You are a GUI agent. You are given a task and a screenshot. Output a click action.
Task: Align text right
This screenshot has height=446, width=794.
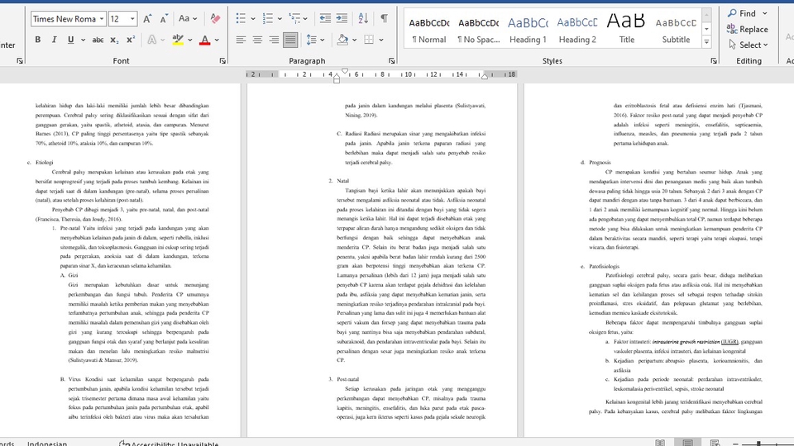pyautogui.click(x=274, y=40)
